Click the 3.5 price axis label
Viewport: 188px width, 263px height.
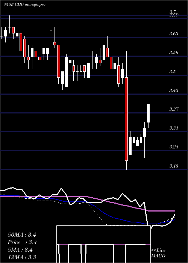(172, 72)
